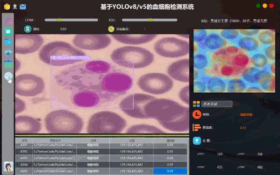
Task: Click the index column header of results table
Action: click(24, 140)
